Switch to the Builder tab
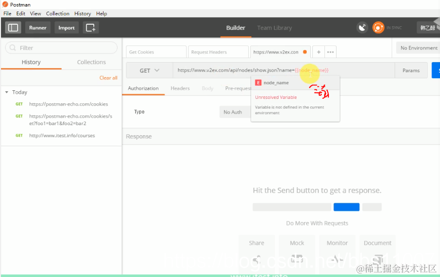The image size is (440, 277). [x=236, y=28]
